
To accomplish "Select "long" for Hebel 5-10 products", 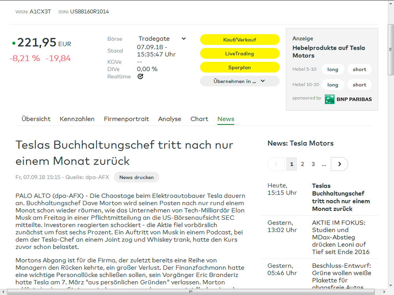I will (x=333, y=69).
